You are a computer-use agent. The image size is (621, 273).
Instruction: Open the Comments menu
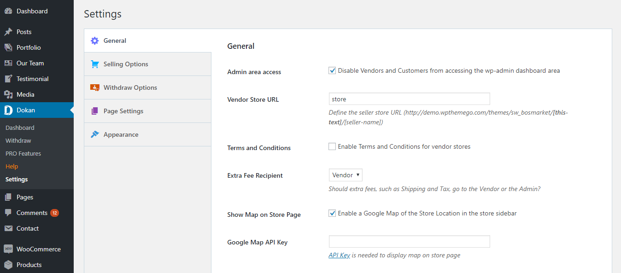click(37, 213)
